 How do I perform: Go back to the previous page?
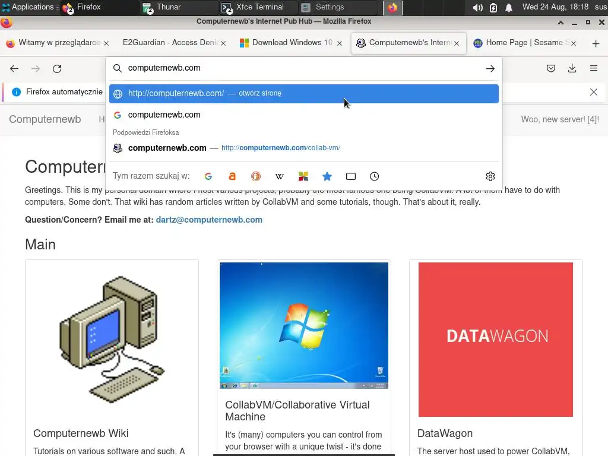click(x=14, y=69)
